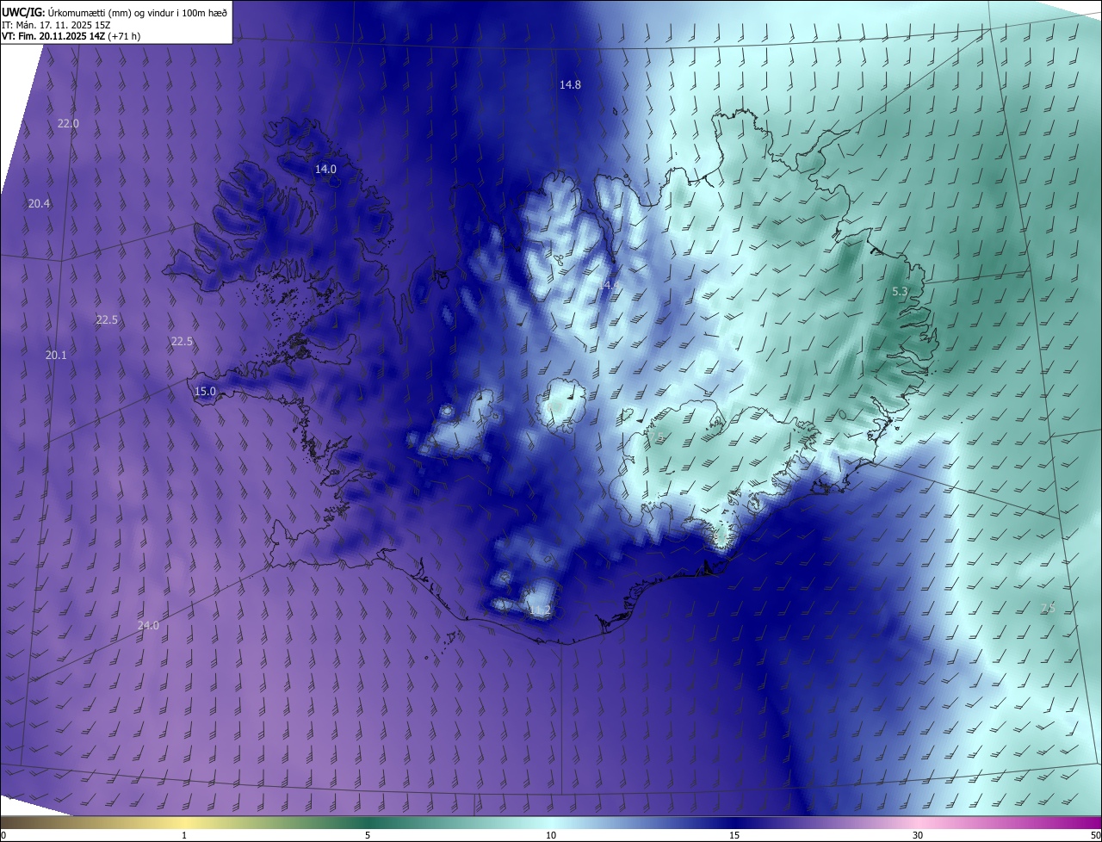Screen dimensions: 1102x842
Task: Click the 20.4 value label
Action: [39, 203]
